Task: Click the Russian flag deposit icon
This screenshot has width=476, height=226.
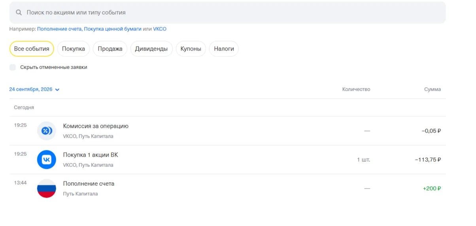Action: pyautogui.click(x=47, y=189)
